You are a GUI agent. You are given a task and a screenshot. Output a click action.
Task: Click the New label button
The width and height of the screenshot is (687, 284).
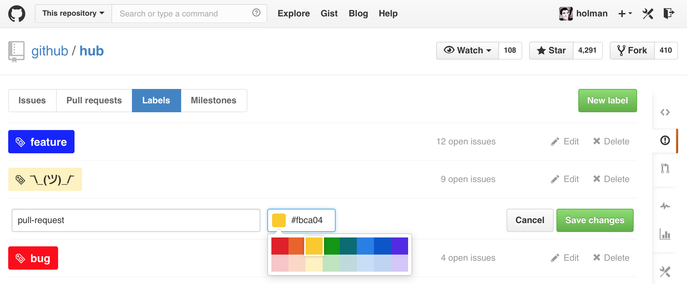tap(608, 101)
